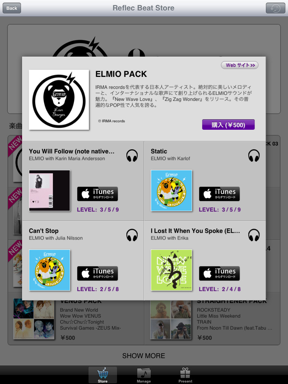Listen to 'I Lost It When You Spoke' preview
The width and height of the screenshot is (288, 384).
coord(254,235)
